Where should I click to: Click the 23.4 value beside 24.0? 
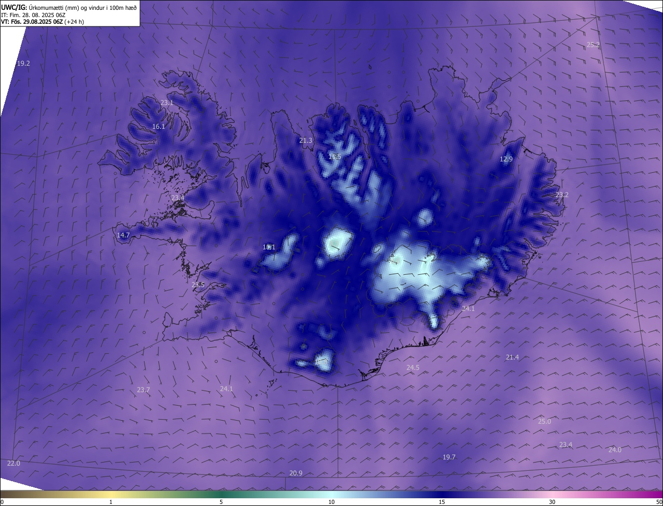point(566,444)
